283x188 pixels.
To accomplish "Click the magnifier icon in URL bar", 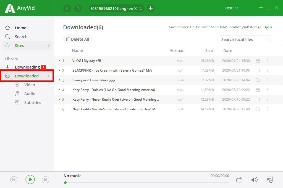I will click(141, 8).
